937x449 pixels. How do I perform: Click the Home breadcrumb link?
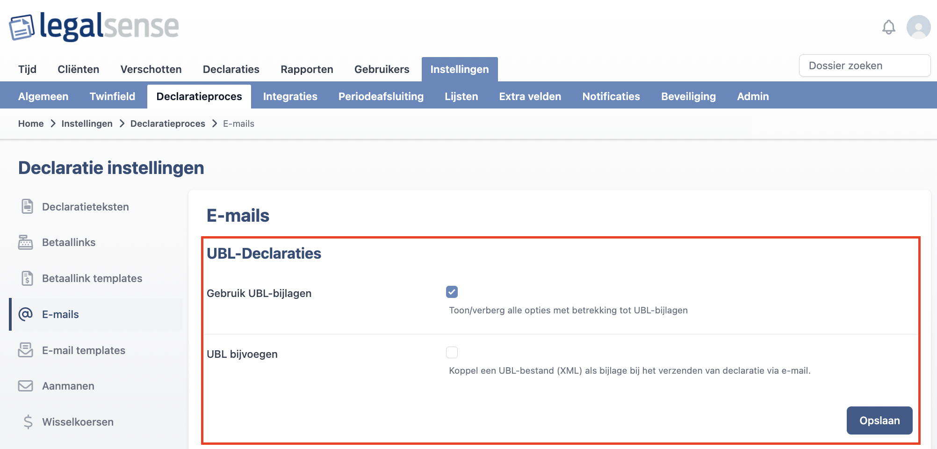(31, 123)
